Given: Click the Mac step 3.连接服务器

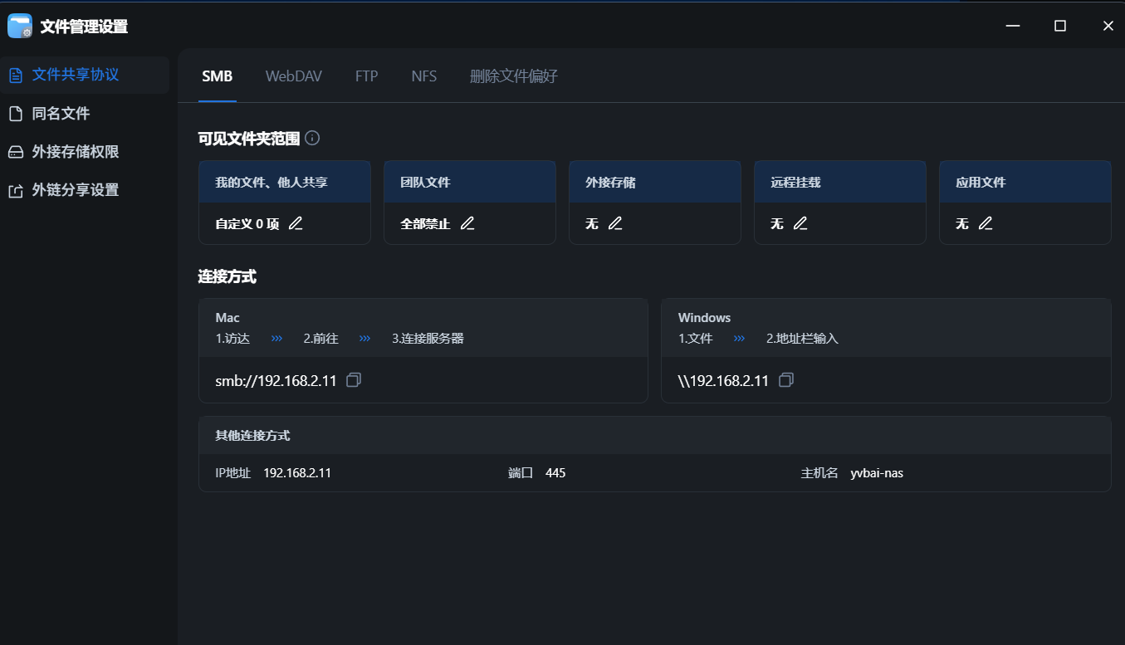Looking at the screenshot, I should click(428, 339).
